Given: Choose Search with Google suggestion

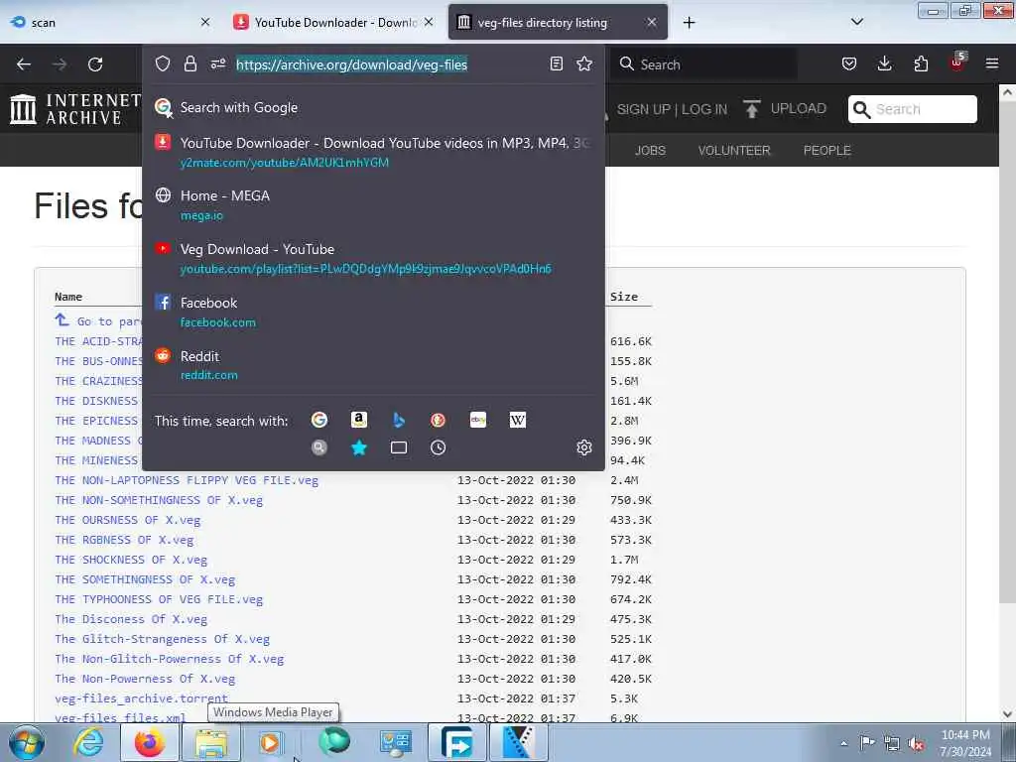Looking at the screenshot, I should coord(373,107).
